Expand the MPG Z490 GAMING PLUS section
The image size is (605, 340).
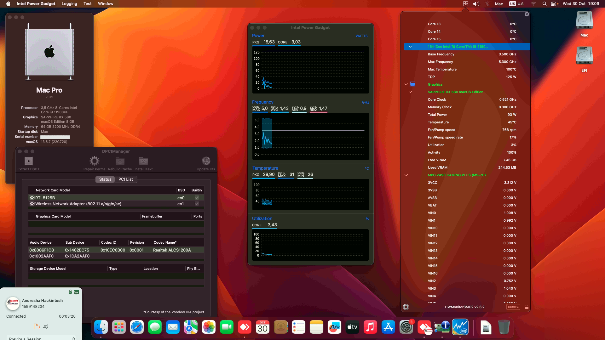tap(406, 175)
